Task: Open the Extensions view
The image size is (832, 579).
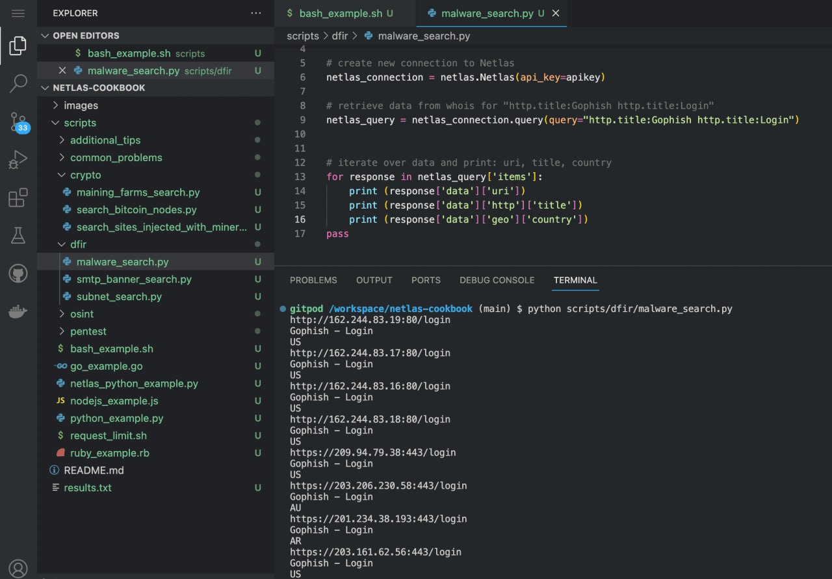Action: pyautogui.click(x=18, y=198)
